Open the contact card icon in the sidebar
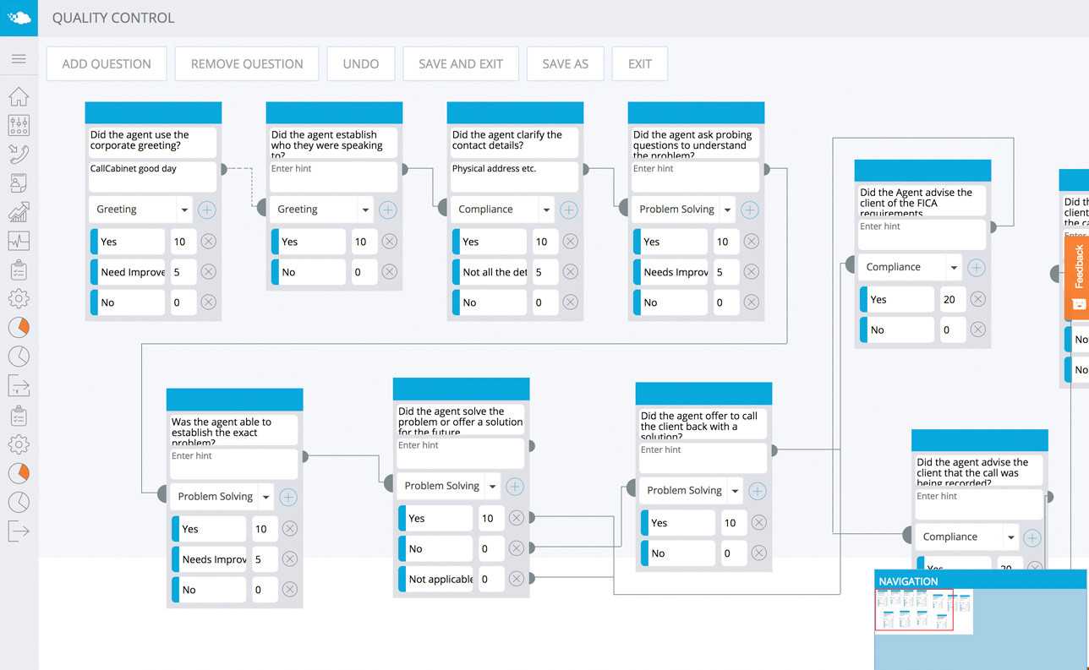 click(x=19, y=182)
